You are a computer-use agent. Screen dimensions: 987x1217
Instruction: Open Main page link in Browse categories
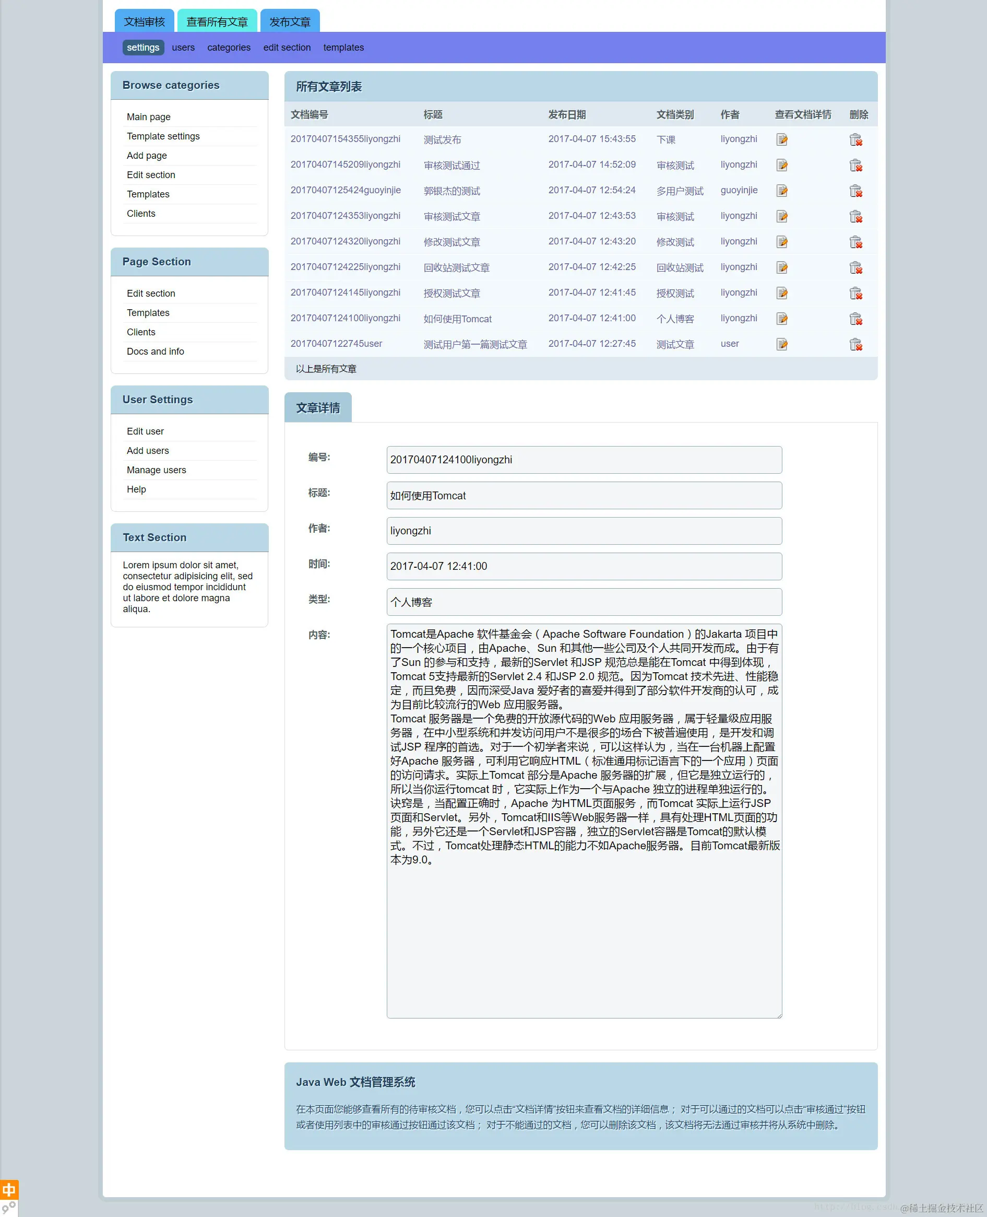(x=148, y=116)
